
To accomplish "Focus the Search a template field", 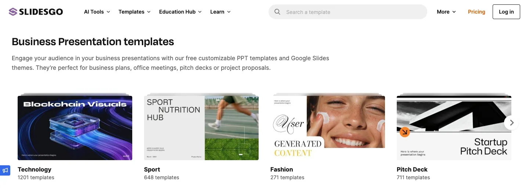I will (x=348, y=12).
